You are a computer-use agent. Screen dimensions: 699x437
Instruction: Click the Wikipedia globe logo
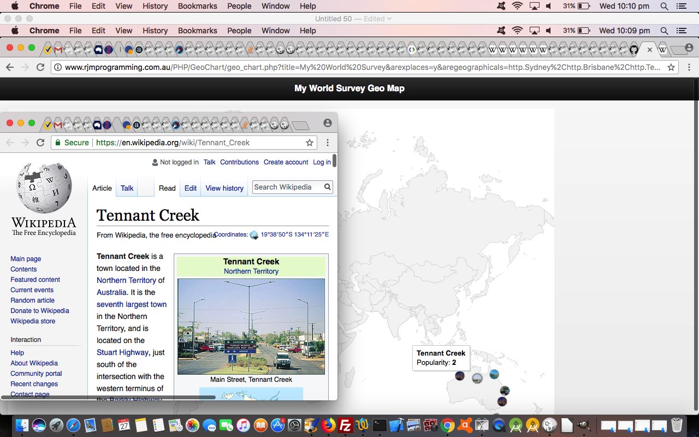pos(44,188)
